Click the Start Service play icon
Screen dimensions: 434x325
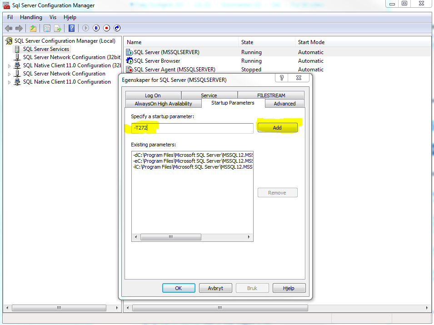click(85, 28)
